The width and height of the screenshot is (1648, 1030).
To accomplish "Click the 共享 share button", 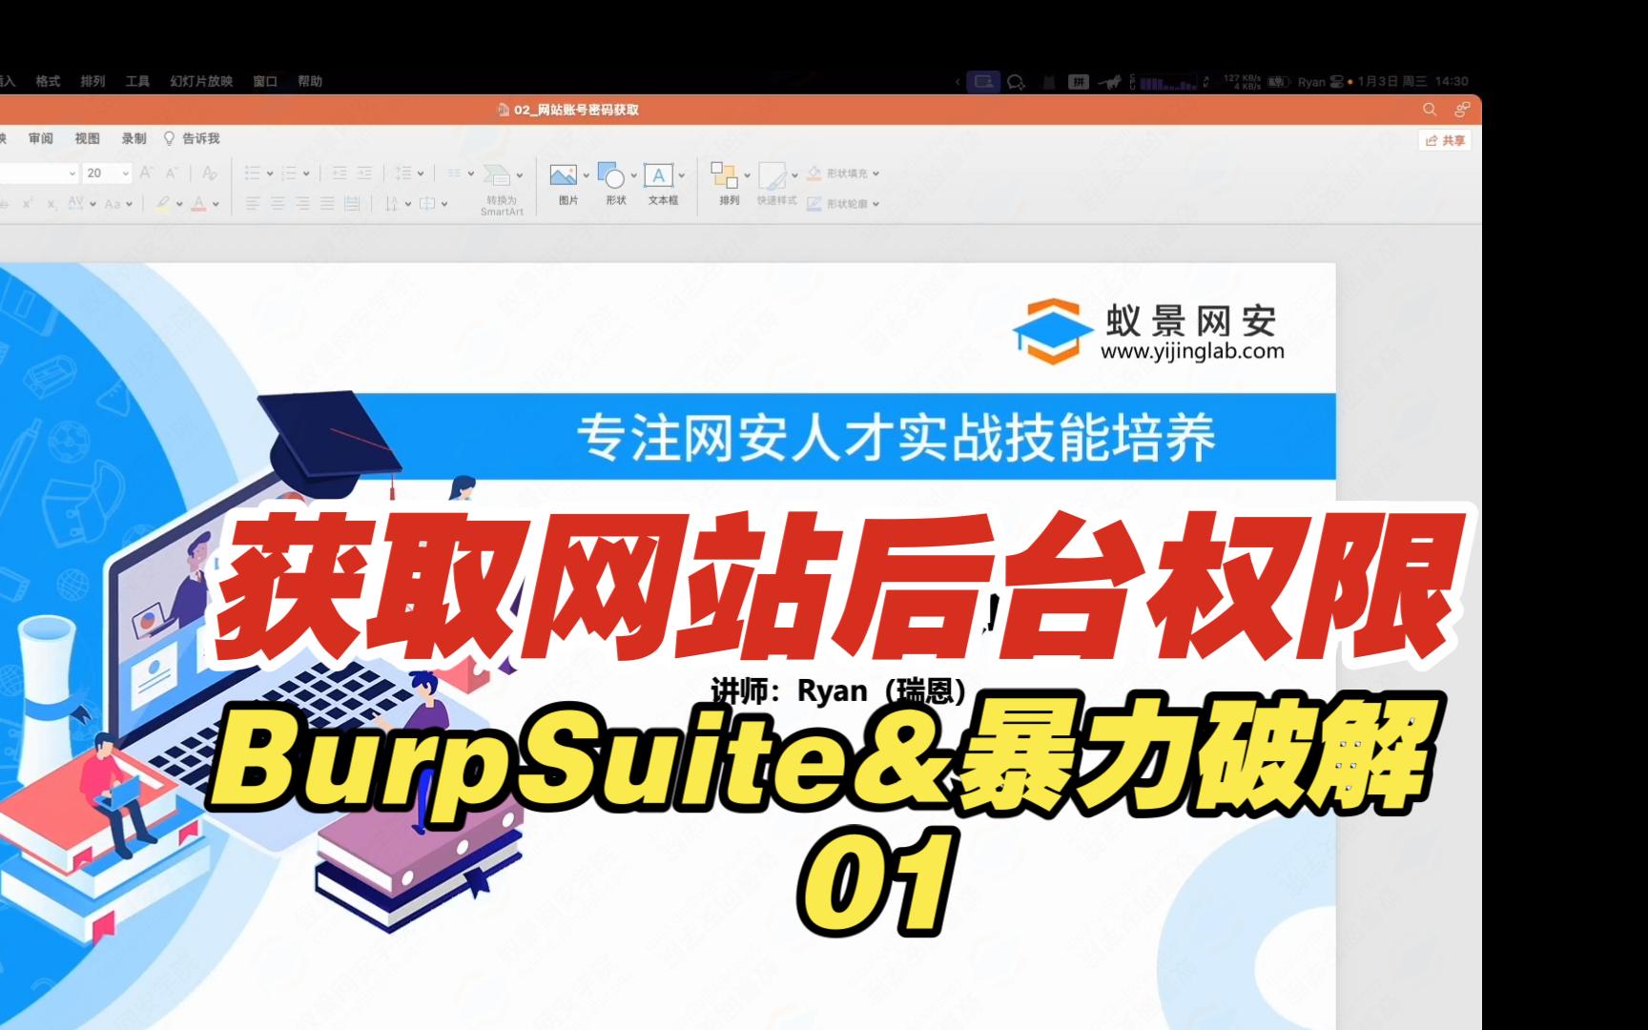I will 1446,141.
